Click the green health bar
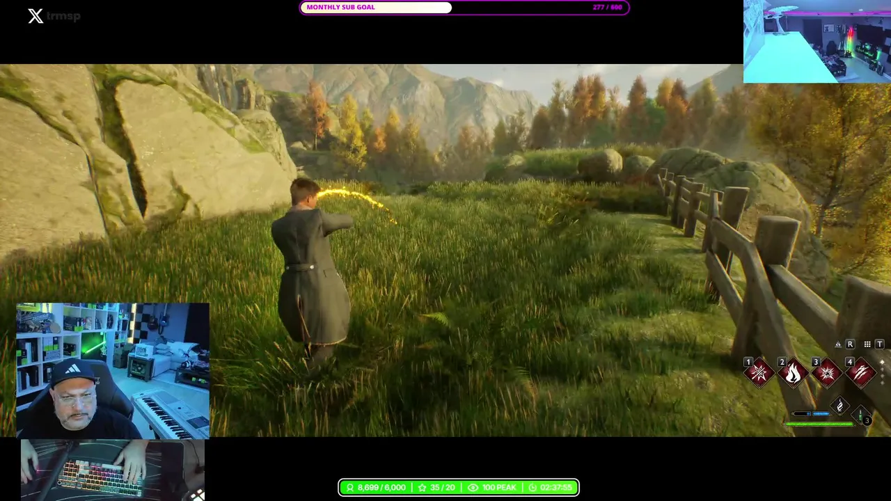The height and width of the screenshot is (501, 891). pos(819,424)
